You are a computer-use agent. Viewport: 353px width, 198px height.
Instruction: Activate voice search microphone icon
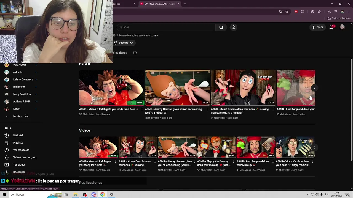click(234, 27)
